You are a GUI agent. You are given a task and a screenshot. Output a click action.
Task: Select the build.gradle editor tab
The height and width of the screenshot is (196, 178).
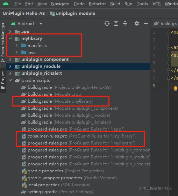(x=165, y=24)
